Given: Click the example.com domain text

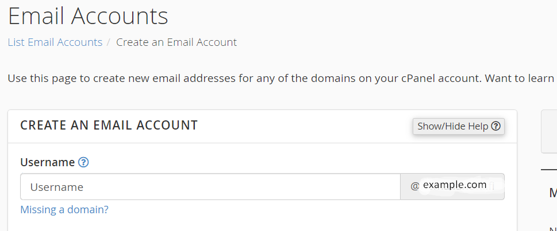Looking at the screenshot, I should 455,185.
